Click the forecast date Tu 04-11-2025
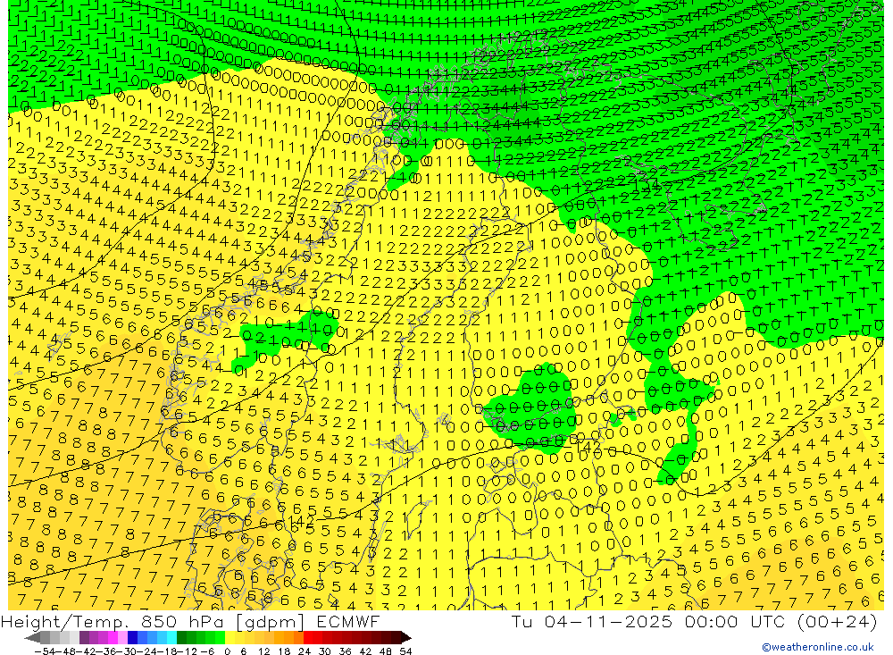The image size is (893, 655). (592, 621)
